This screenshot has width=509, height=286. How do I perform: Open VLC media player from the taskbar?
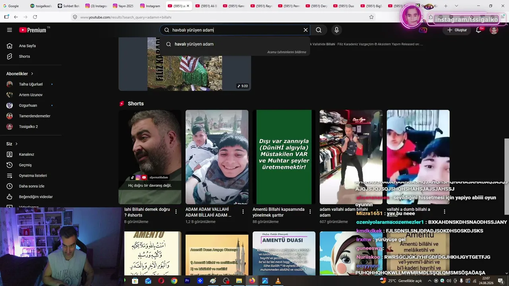[x=278, y=281]
